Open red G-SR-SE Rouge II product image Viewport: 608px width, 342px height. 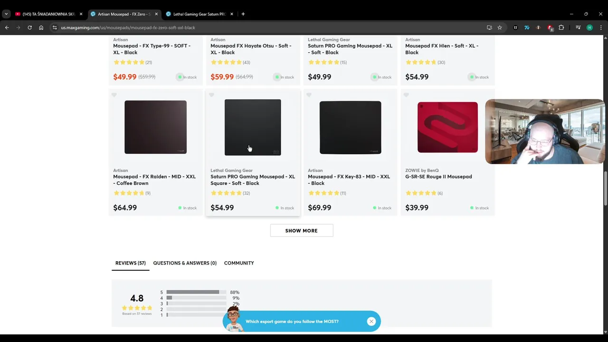pyautogui.click(x=447, y=127)
